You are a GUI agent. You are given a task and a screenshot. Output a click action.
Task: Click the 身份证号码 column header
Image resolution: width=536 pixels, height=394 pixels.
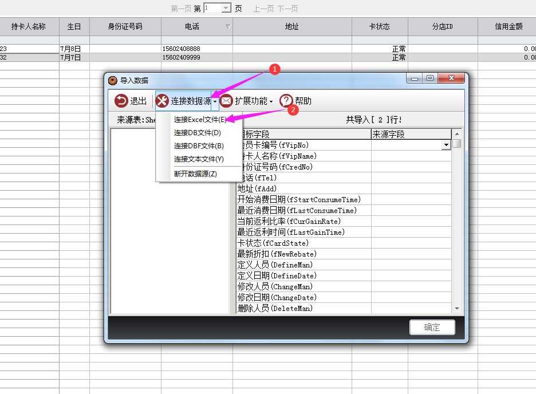click(125, 26)
